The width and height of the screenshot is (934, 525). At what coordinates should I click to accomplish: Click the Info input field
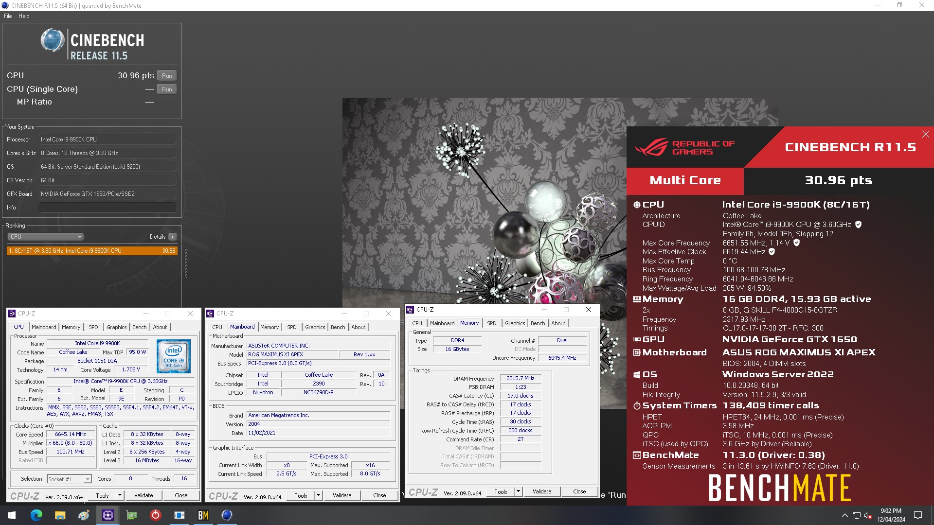point(107,208)
